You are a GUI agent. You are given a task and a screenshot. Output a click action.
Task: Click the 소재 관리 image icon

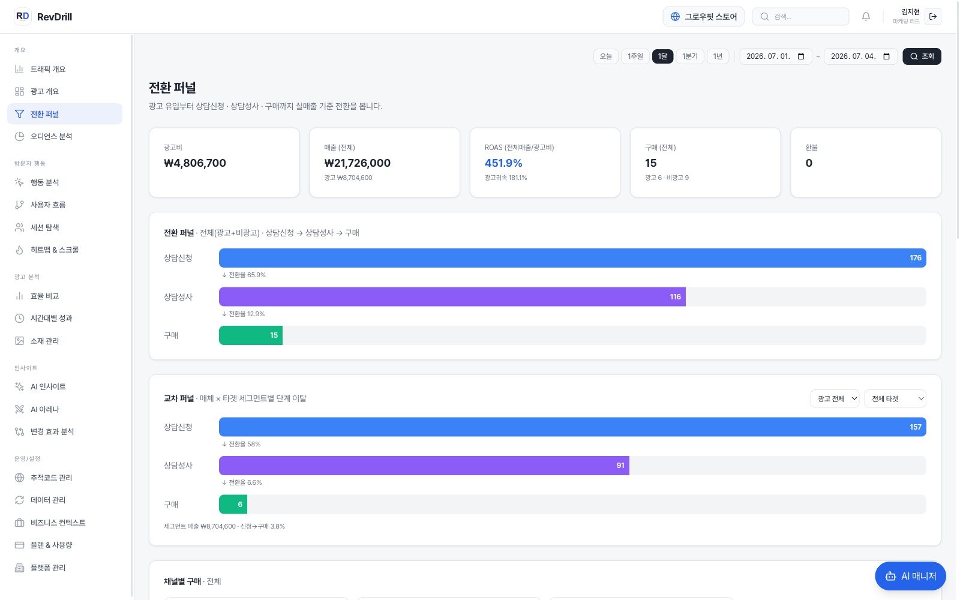coord(19,341)
